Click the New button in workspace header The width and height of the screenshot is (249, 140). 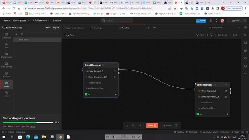tap(47, 28)
